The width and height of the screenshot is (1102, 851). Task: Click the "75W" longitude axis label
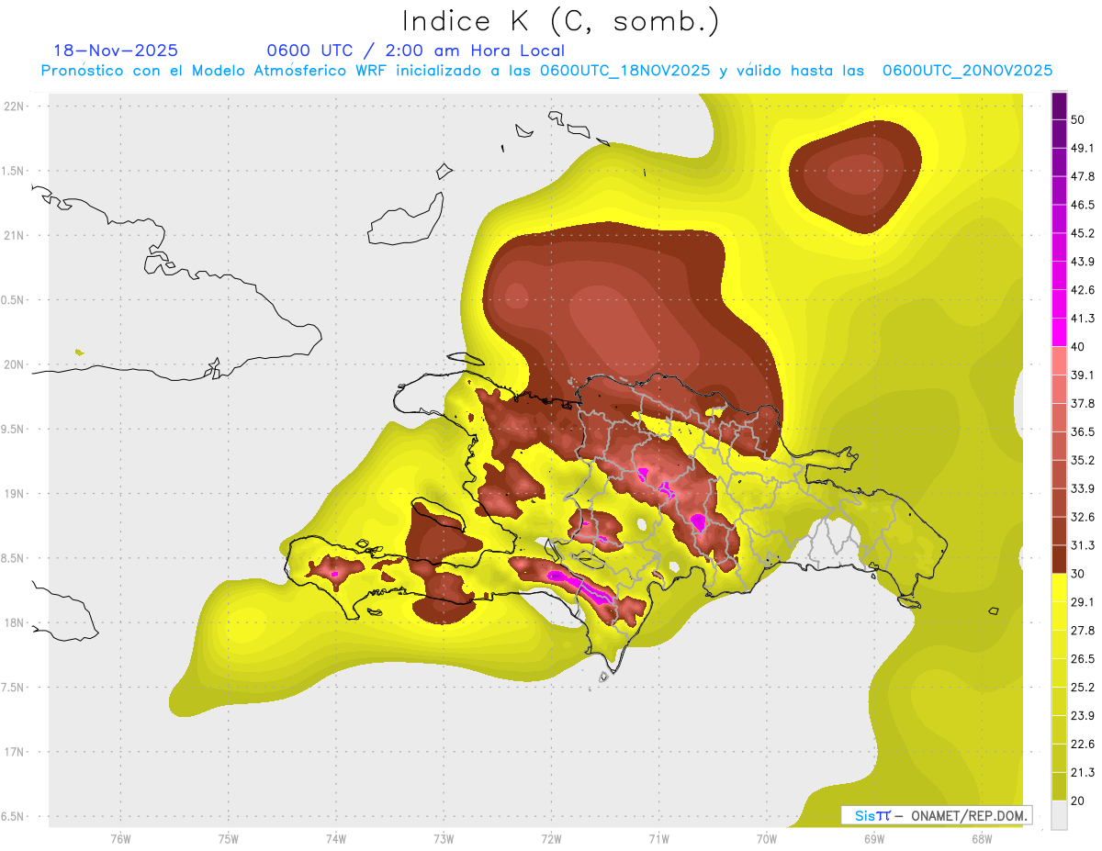pos(229,839)
